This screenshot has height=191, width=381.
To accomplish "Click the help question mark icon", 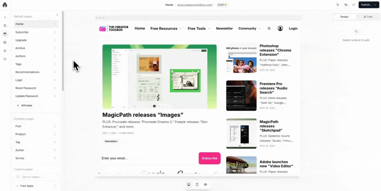I will (5, 59).
